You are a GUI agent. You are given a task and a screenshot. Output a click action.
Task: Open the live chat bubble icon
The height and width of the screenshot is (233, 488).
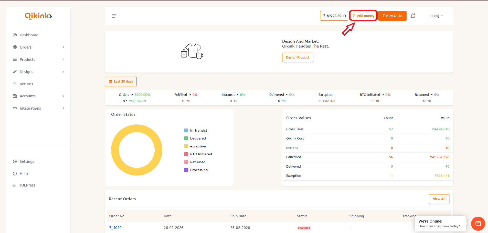point(478,224)
